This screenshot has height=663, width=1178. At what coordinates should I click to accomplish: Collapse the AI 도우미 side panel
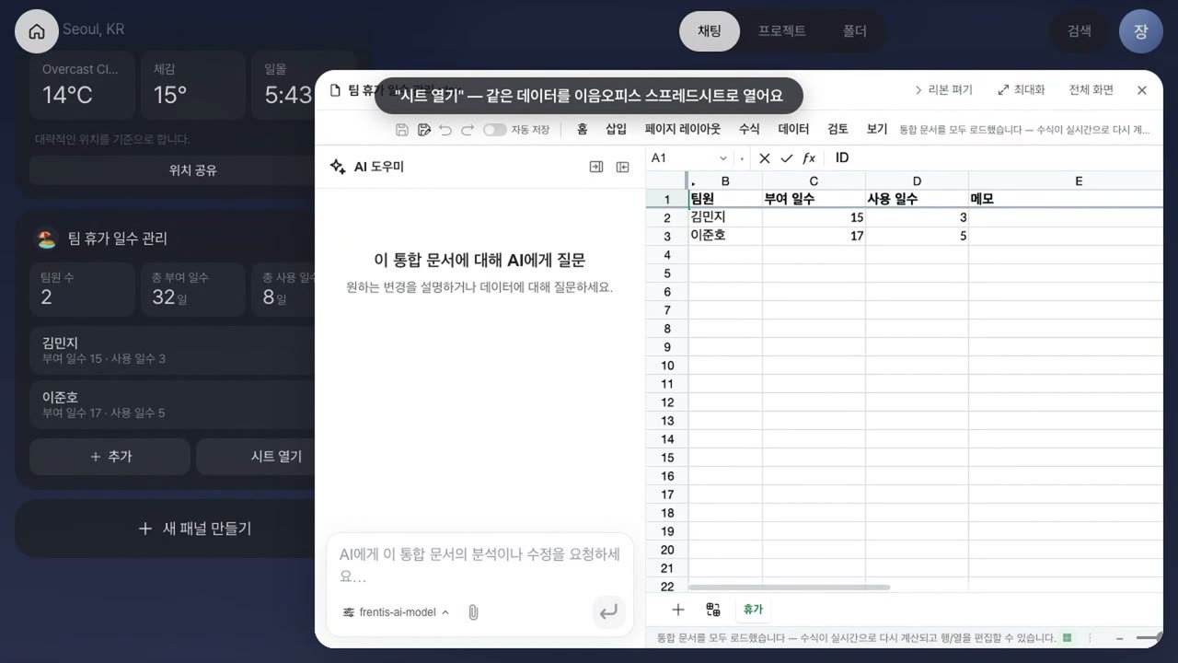point(623,167)
